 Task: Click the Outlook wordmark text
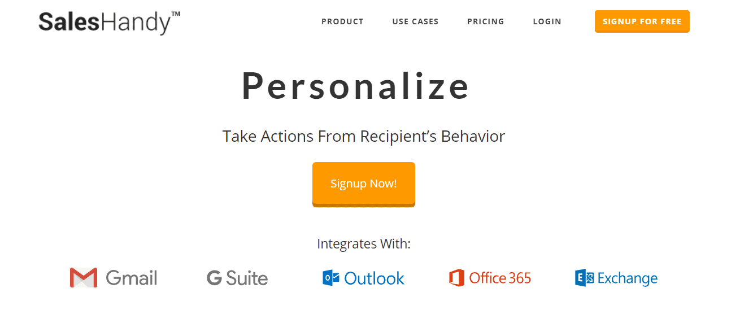[374, 278]
